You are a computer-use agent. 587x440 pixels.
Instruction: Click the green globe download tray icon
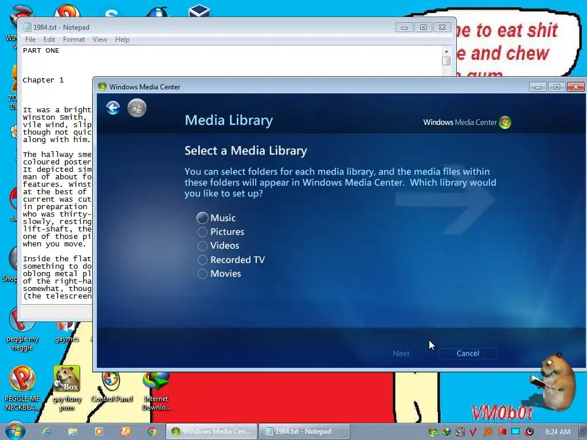(x=447, y=432)
